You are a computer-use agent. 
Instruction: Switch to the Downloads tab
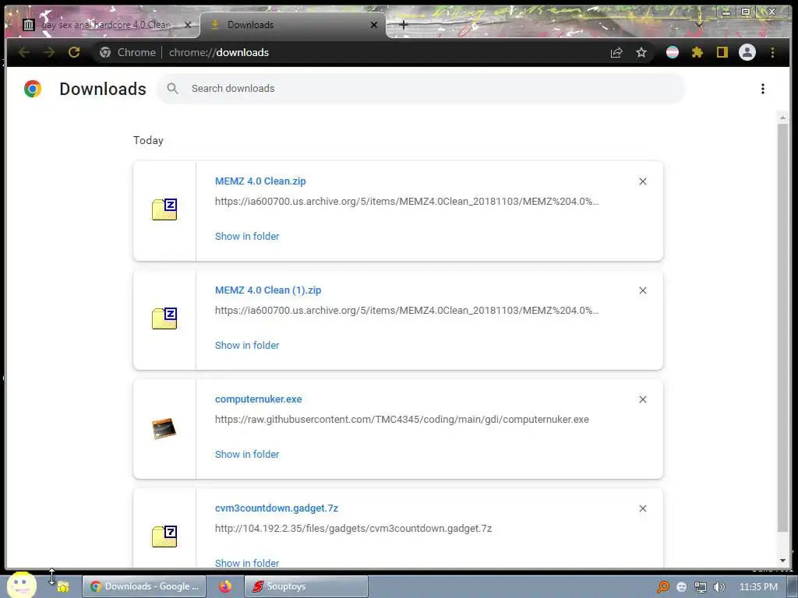294,25
